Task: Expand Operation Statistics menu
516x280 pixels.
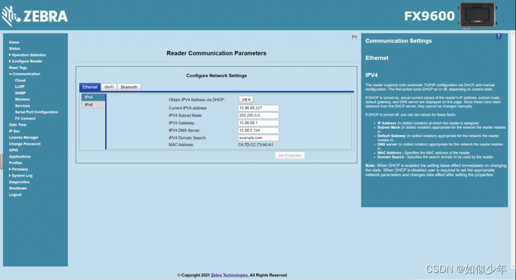Action: click(x=28, y=55)
